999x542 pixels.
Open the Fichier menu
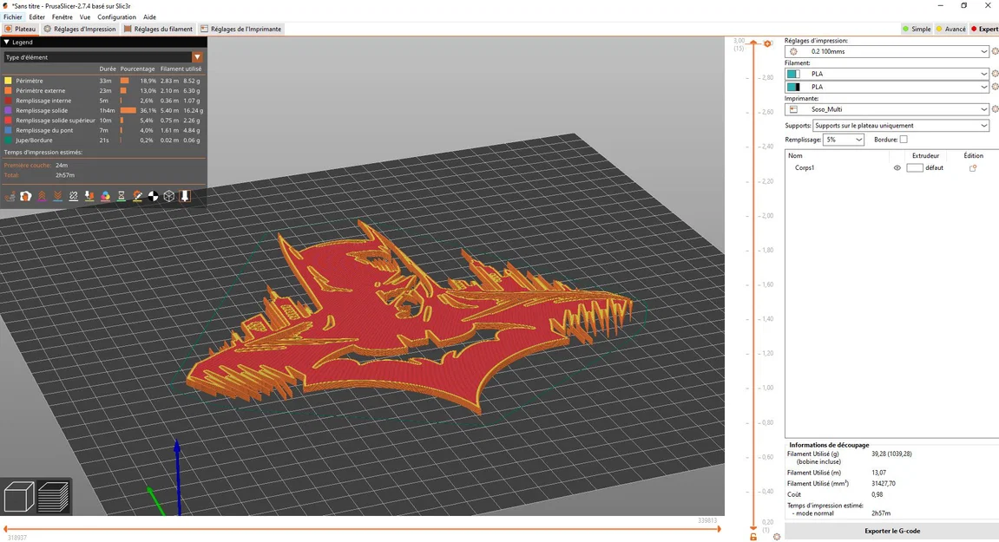pyautogui.click(x=12, y=16)
